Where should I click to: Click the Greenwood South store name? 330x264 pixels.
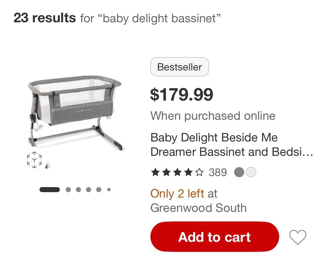pyautogui.click(x=199, y=208)
